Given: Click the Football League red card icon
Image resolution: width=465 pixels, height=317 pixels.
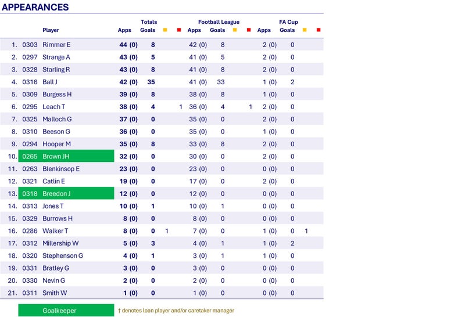Looking at the screenshot, I should click(x=249, y=30).
